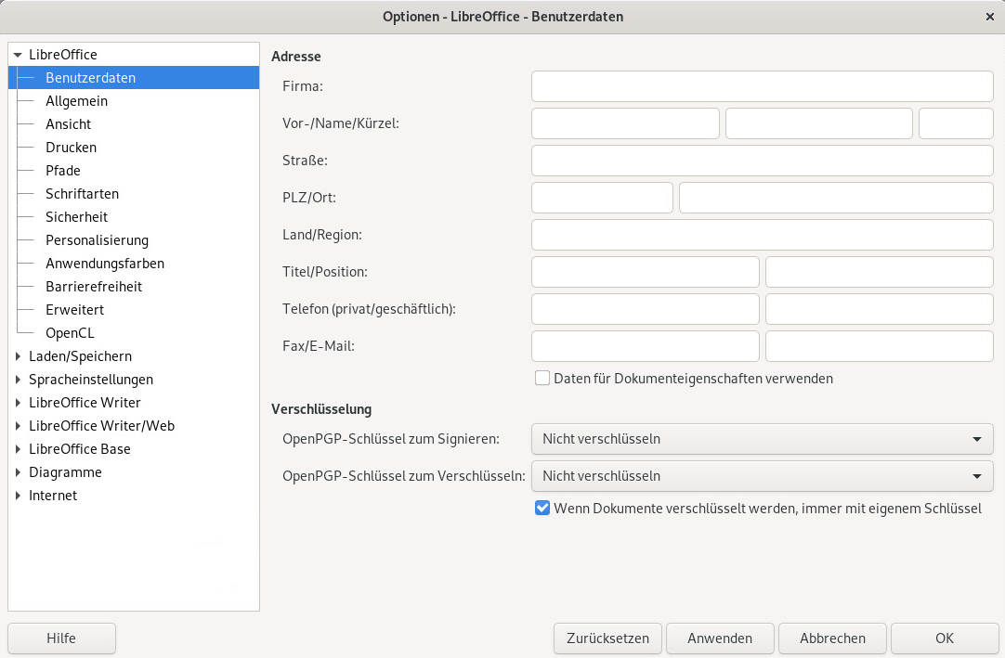This screenshot has width=1005, height=658.
Task: Tick 'Daten für Dokumenteigenschaften verwenden' checkbox
Action: pyautogui.click(x=542, y=378)
